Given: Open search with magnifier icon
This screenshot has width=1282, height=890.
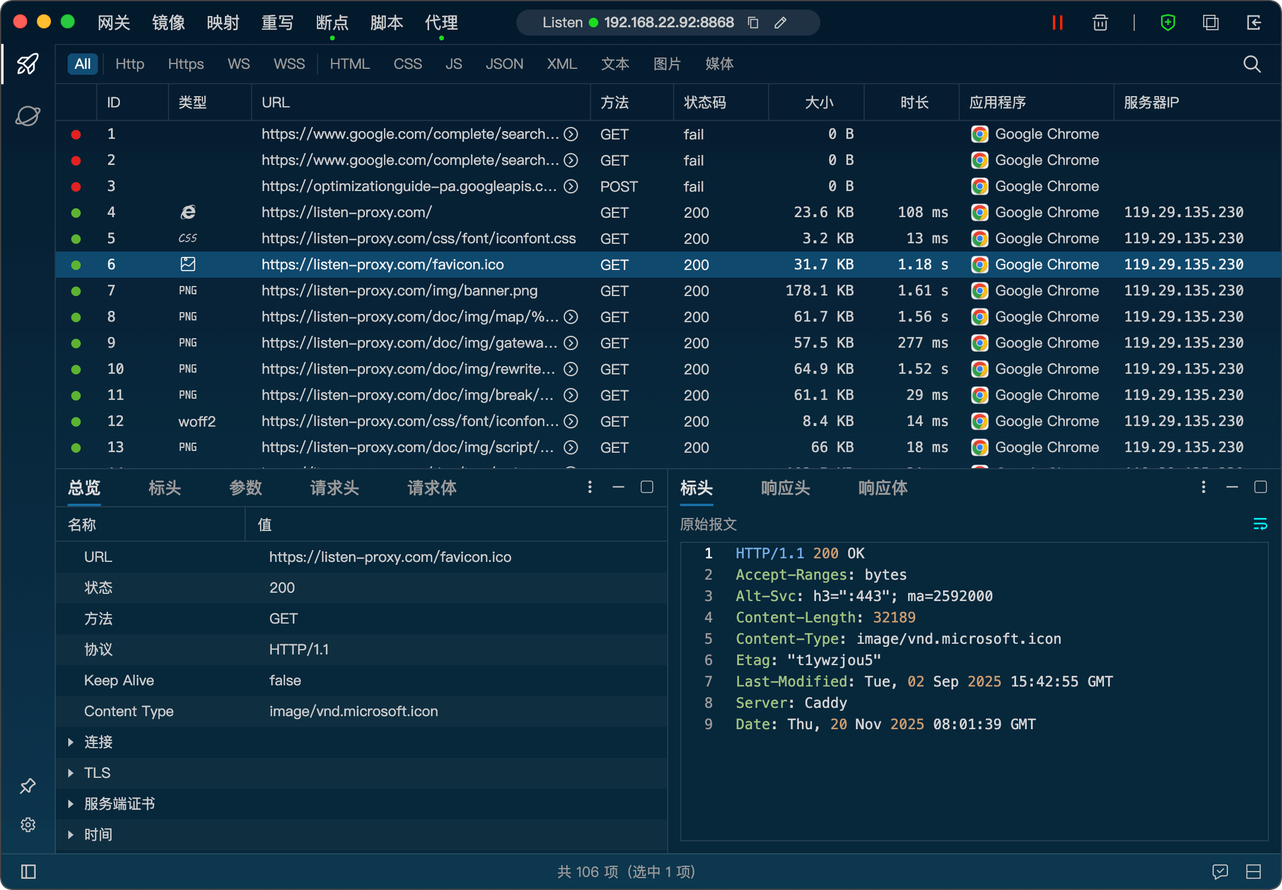Looking at the screenshot, I should [x=1252, y=64].
